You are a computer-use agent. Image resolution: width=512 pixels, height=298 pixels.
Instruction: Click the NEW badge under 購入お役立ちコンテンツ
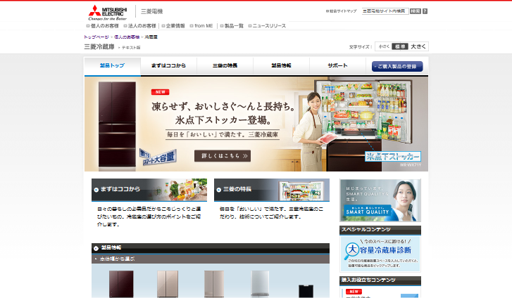pyautogui.click(x=354, y=292)
